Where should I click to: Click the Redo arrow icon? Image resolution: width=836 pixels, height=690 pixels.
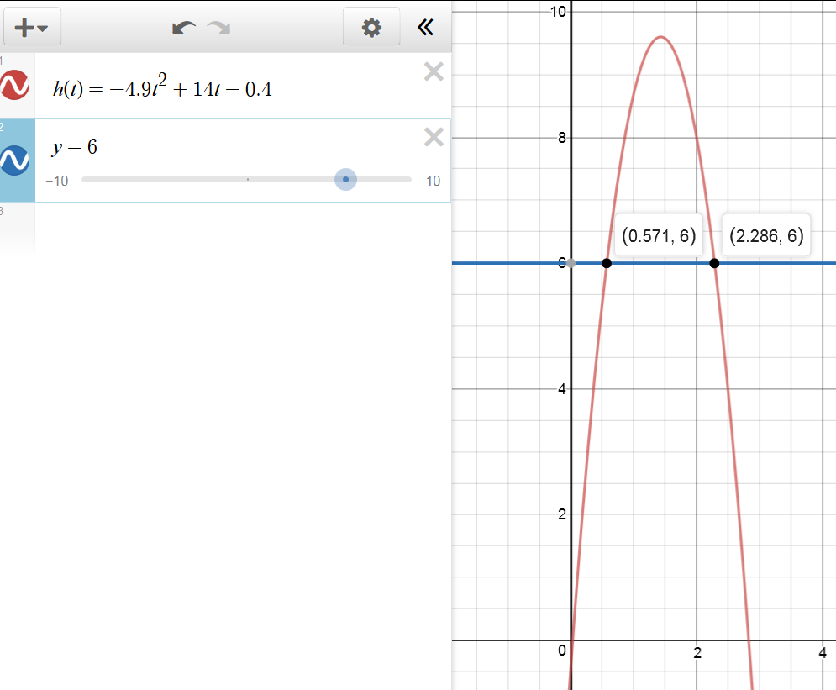click(x=219, y=28)
